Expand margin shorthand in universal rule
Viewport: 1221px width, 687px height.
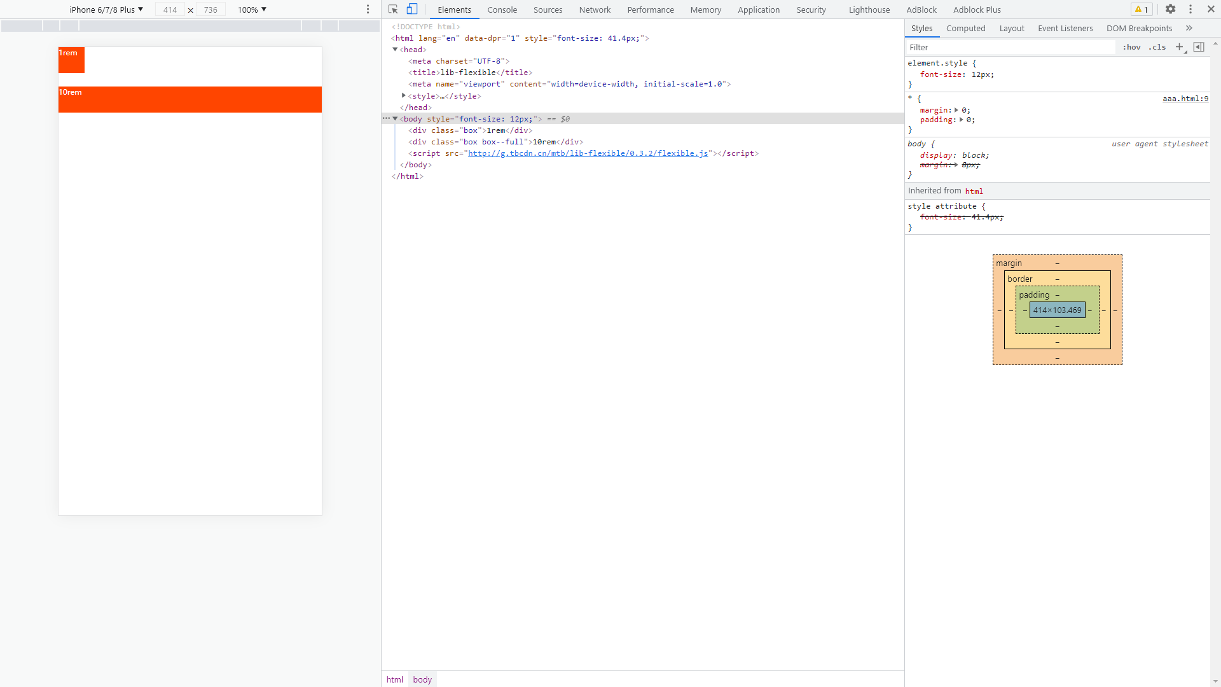pos(956,110)
